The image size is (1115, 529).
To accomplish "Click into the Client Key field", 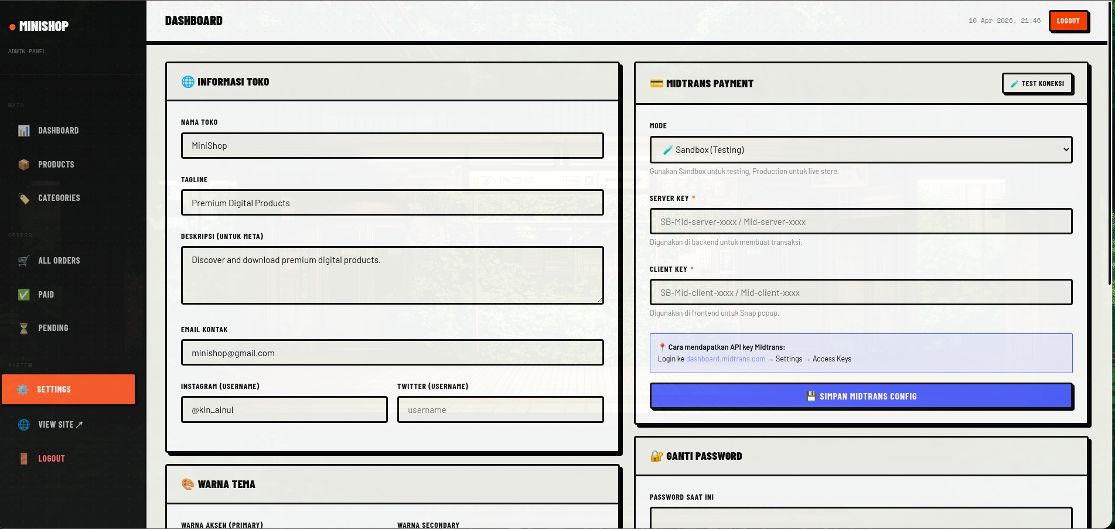I will pyautogui.click(x=860, y=293).
